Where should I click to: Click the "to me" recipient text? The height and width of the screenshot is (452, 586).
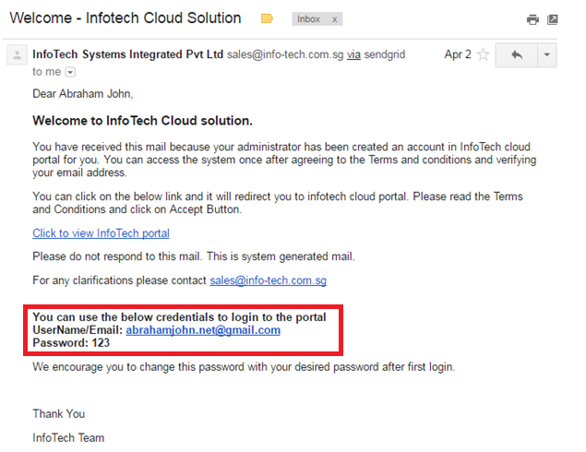point(46,71)
